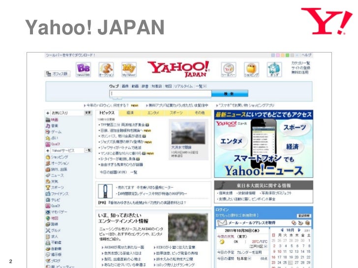The width and height of the screenshot is (358, 268).
Task: Click the blue 検索 search button
Action: tap(230, 93)
